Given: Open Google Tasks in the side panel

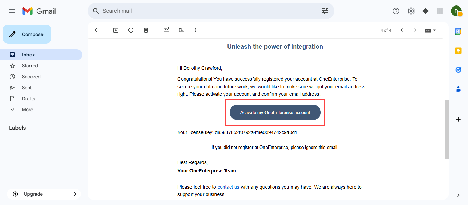Looking at the screenshot, I should pyautogui.click(x=458, y=70).
